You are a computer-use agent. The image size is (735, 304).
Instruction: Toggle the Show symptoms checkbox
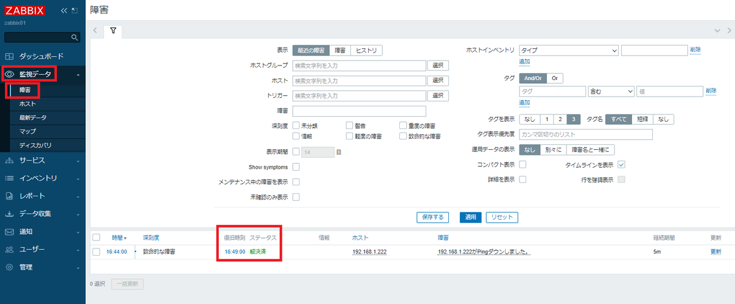296,167
